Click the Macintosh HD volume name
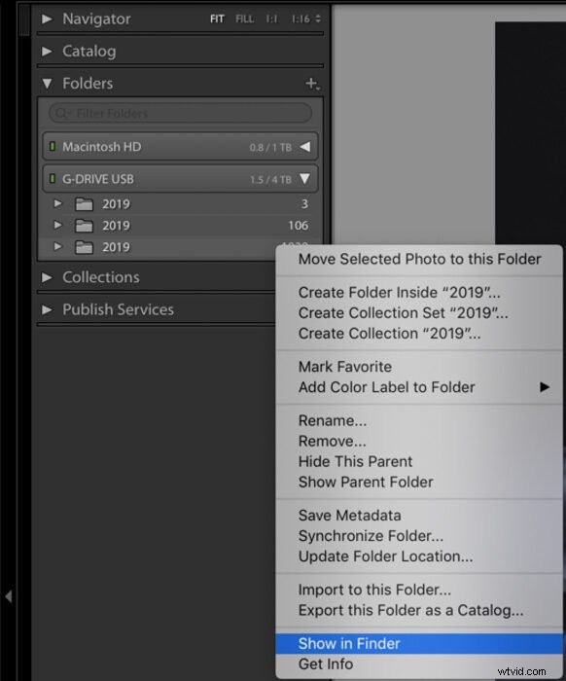The image size is (566, 681). tap(102, 147)
